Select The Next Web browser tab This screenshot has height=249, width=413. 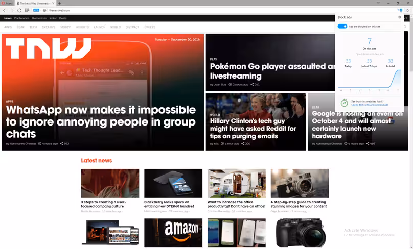[x=35, y=3]
